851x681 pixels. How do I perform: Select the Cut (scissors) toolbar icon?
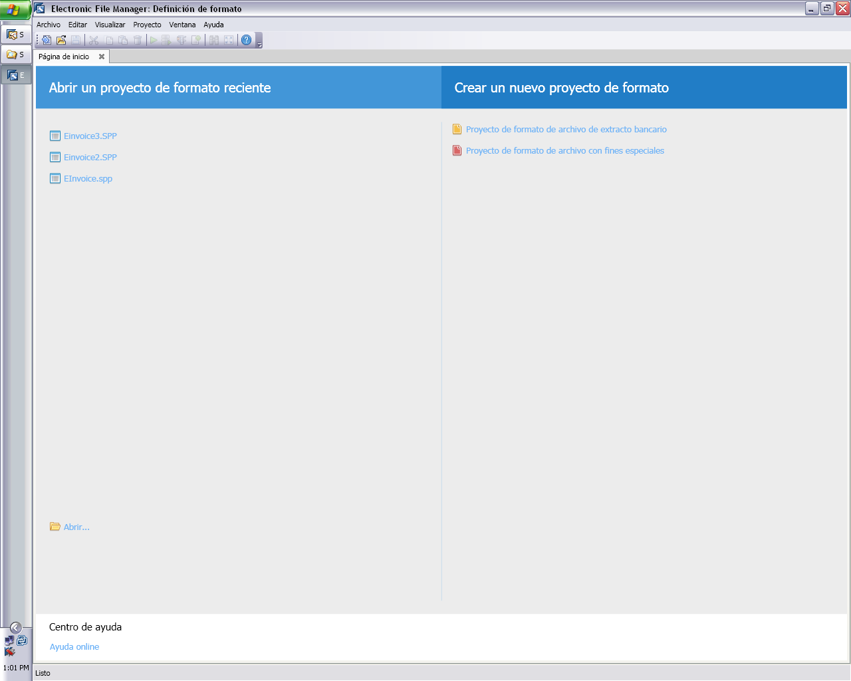pos(94,39)
